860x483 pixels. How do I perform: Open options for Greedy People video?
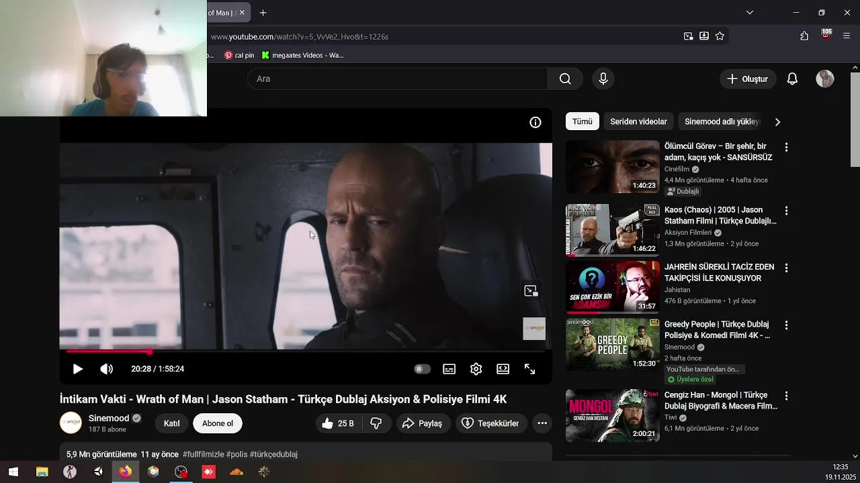pos(786,325)
